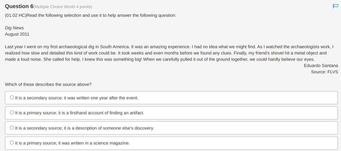Mark radio for 'written in a science magazine'
The width and height of the screenshot is (341, 151).
(x=12, y=143)
